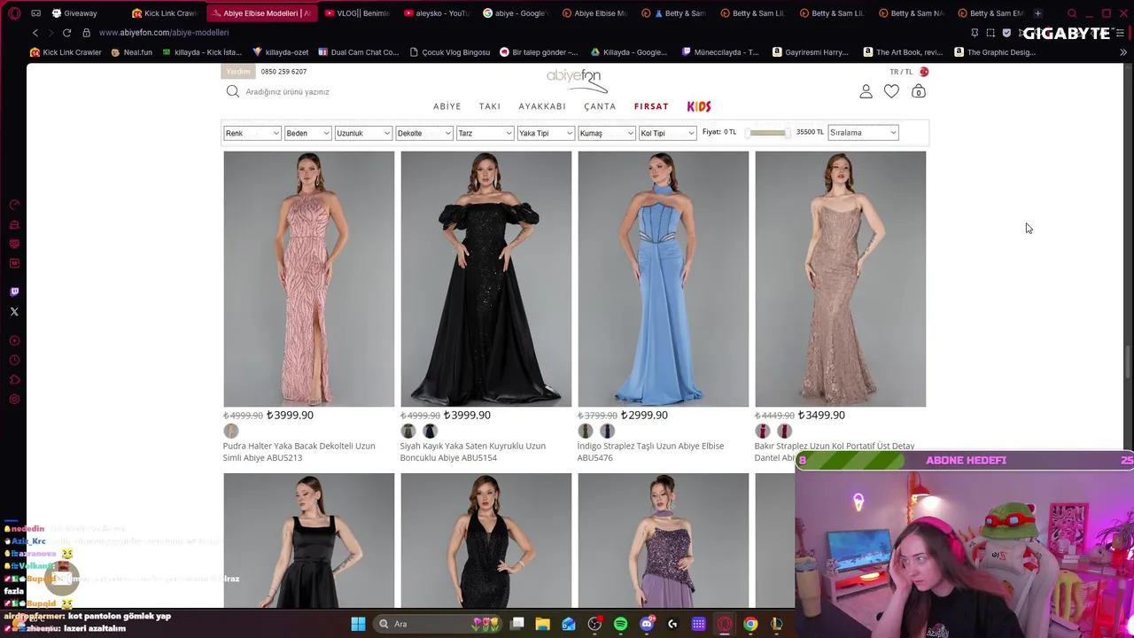This screenshot has height=638, width=1134.
Task: Open the blue strapless dress thumbnail
Action: [664, 279]
